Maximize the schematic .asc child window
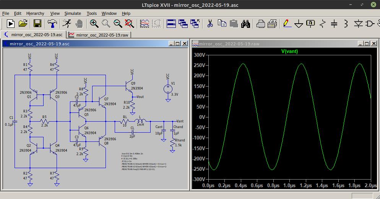380x199 pixels. coord(178,43)
